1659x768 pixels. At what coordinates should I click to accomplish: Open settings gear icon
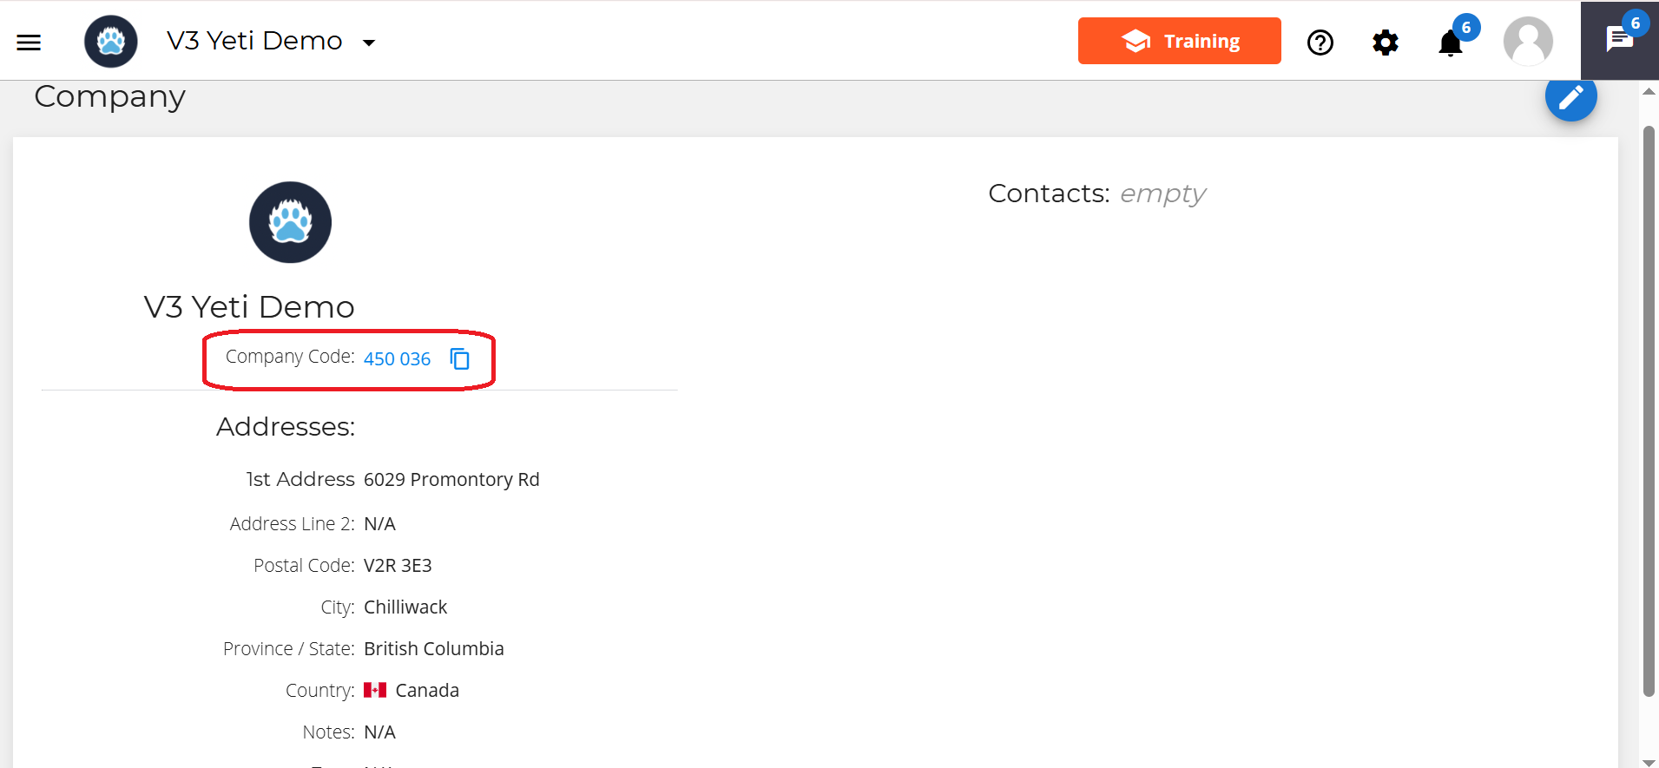(1385, 43)
